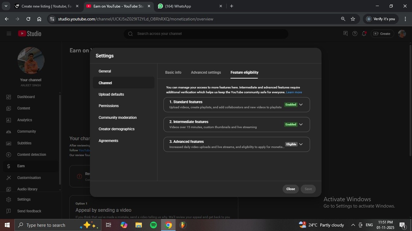The width and height of the screenshot is (412, 231).
Task: Click the Learn more link
Action: coord(294,92)
